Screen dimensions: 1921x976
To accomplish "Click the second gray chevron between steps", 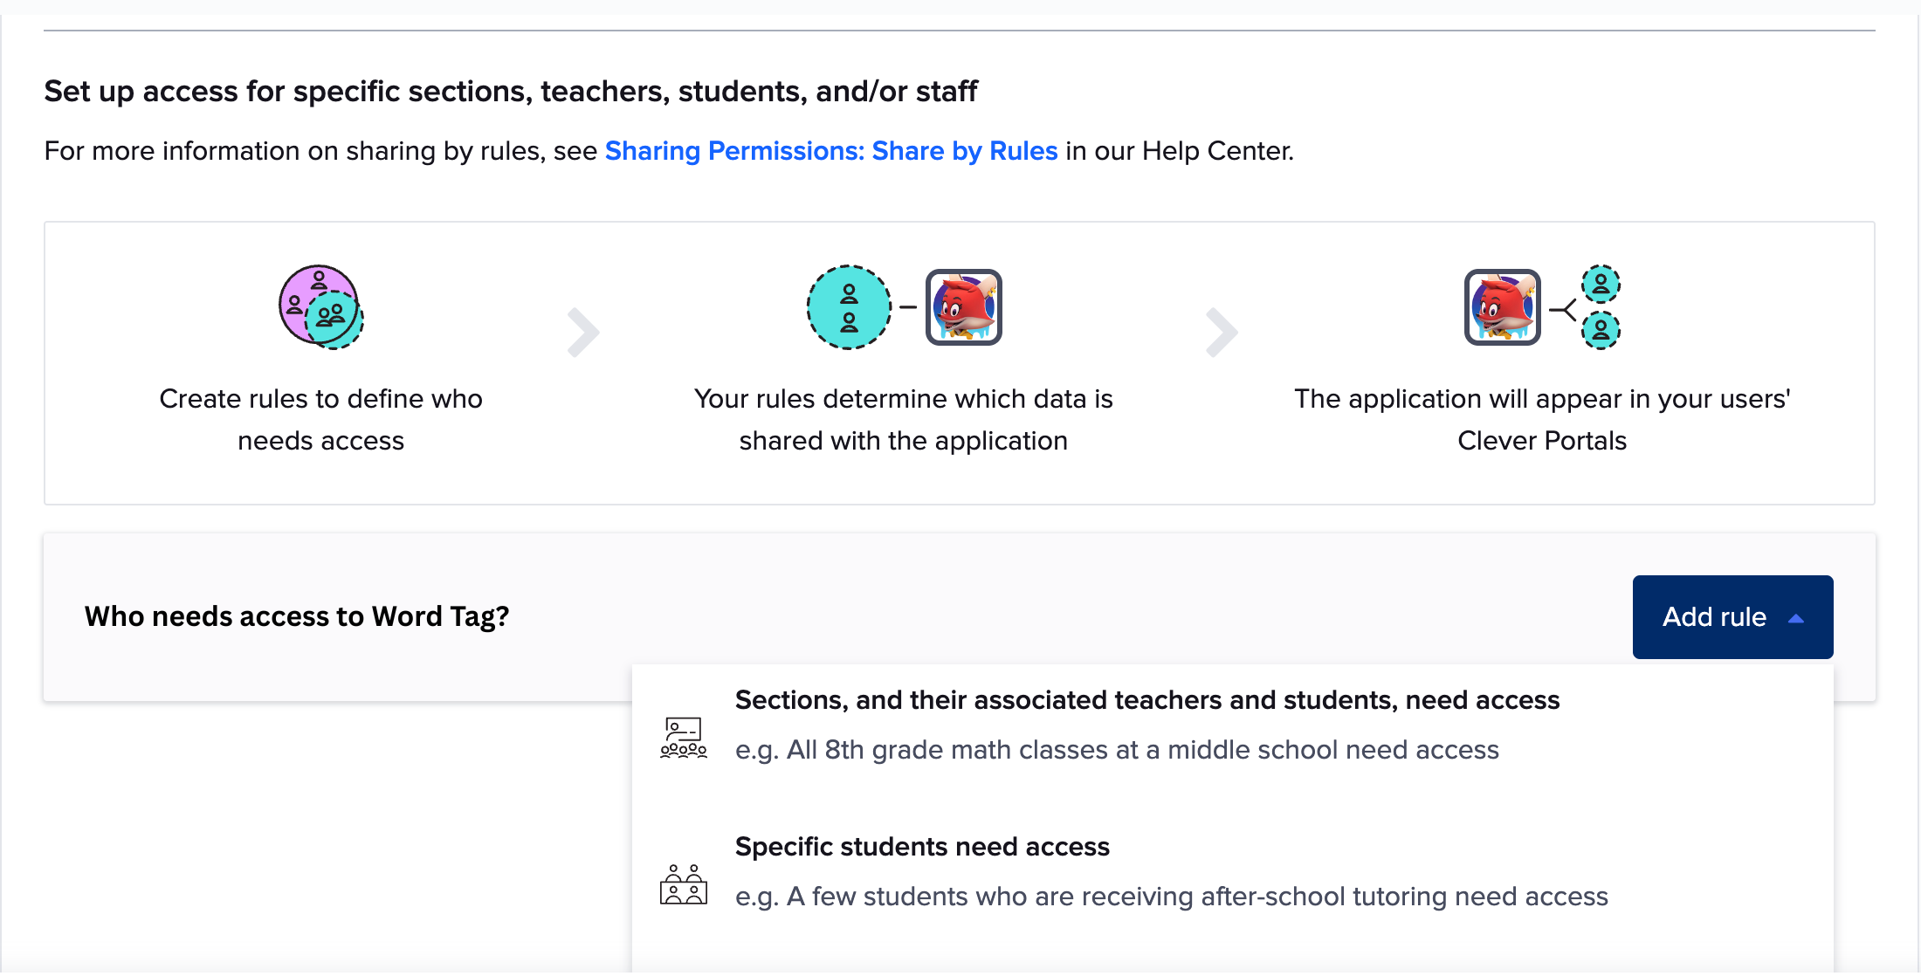I will pyautogui.click(x=1221, y=333).
